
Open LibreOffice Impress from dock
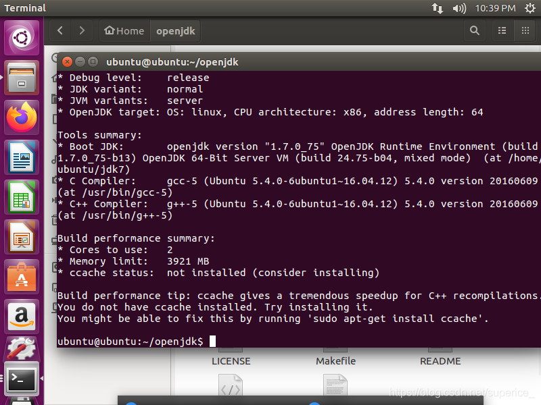[22, 238]
